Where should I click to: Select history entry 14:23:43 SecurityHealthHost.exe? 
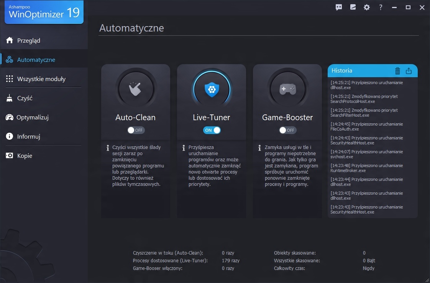coord(367,209)
